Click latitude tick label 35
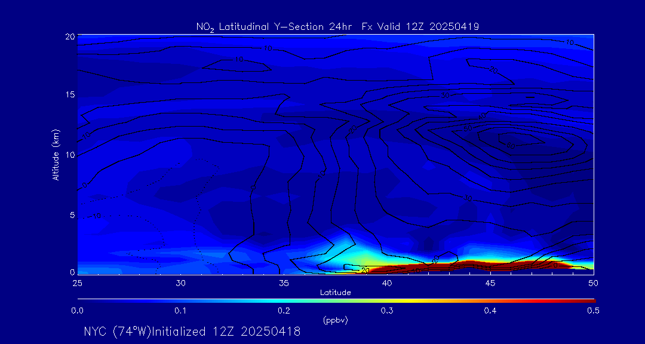This screenshot has height=344, width=645. click(284, 283)
